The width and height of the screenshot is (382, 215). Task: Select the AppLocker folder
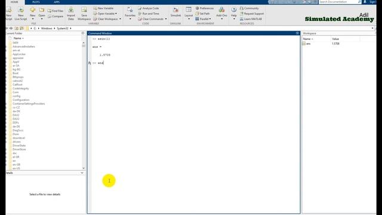19,54
